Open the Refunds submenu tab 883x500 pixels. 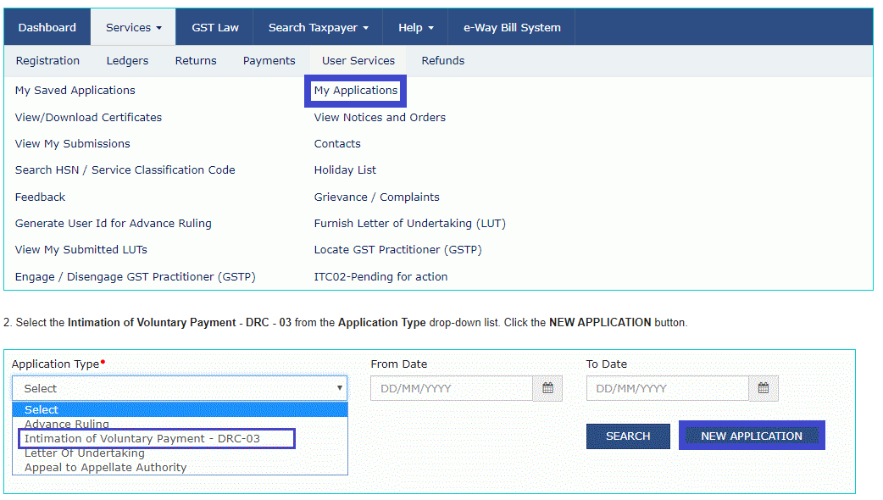point(442,61)
